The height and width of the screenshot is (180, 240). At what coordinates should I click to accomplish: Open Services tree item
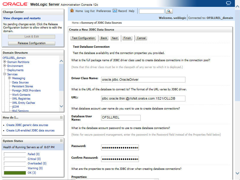[x=12, y=74]
